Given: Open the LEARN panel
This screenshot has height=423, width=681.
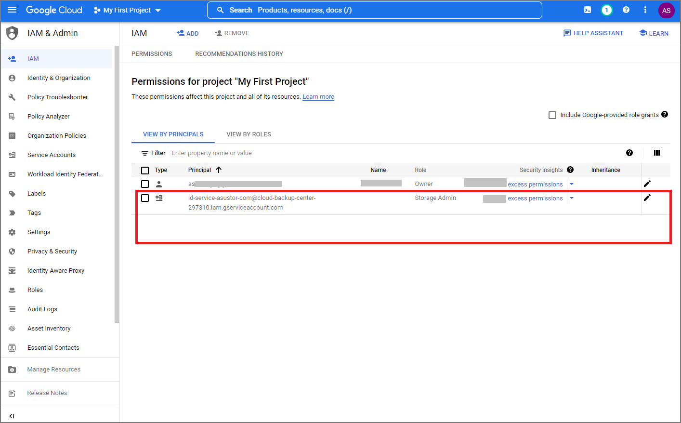Looking at the screenshot, I should point(654,33).
